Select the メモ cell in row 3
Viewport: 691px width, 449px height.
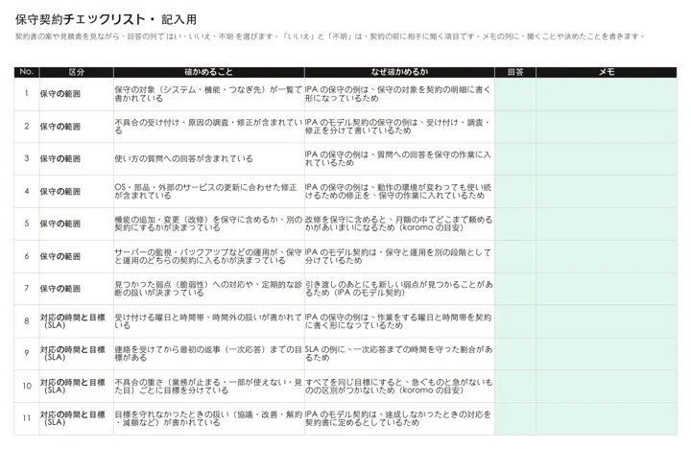pyautogui.click(x=607, y=159)
